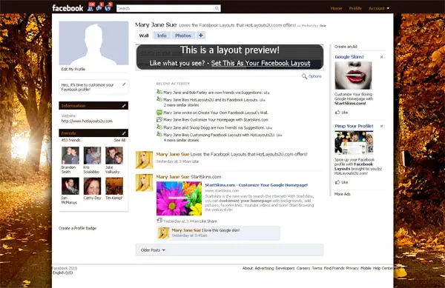Expand the Older Posts dropdown
The height and width of the screenshot is (288, 445).
tap(153, 250)
